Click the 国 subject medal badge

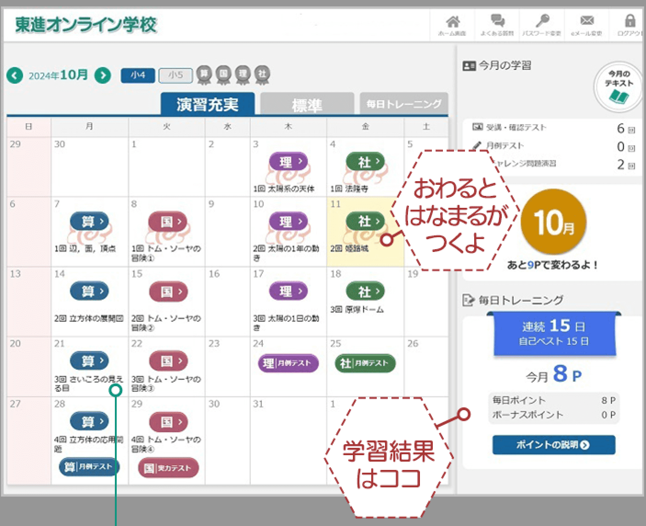223,74
